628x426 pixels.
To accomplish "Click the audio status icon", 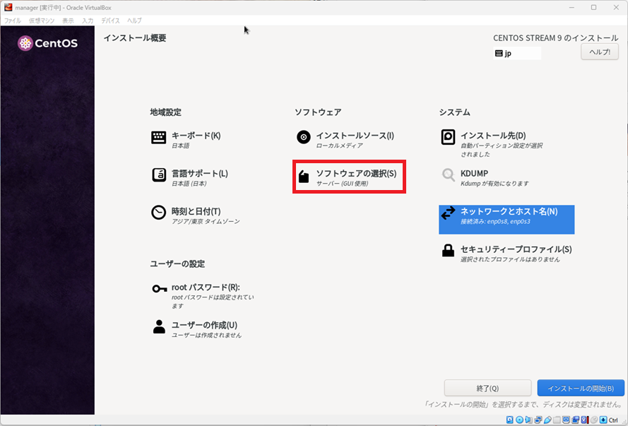I will (x=528, y=420).
